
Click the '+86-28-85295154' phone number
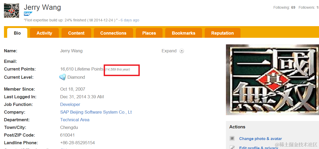[x=77, y=143]
